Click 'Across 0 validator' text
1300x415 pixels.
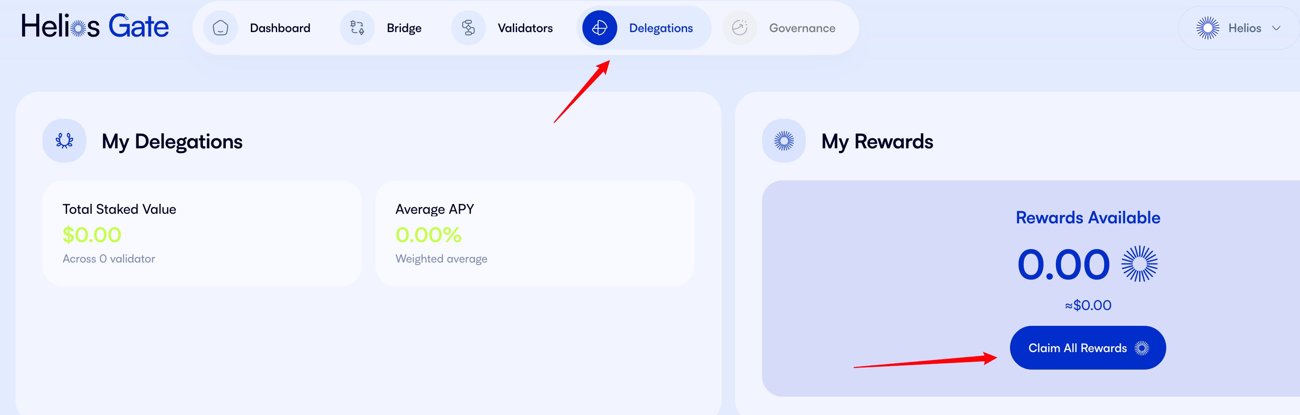[x=109, y=259]
